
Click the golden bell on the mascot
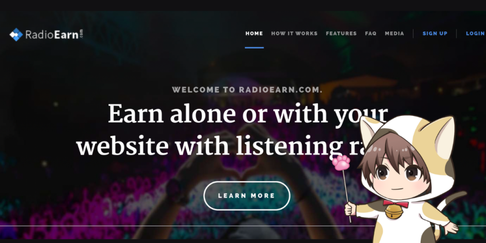(x=393, y=211)
